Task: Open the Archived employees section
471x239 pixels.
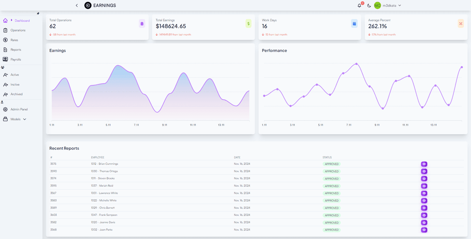Action: pyautogui.click(x=16, y=94)
